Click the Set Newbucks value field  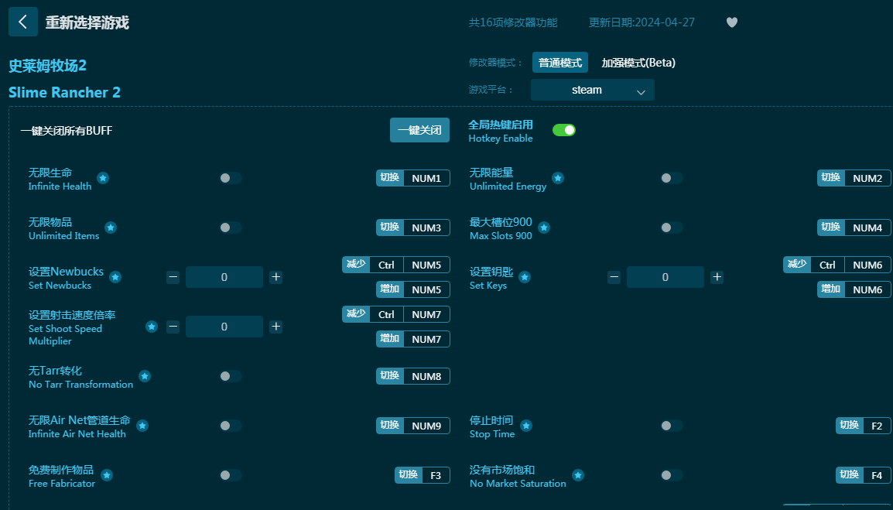tap(224, 278)
